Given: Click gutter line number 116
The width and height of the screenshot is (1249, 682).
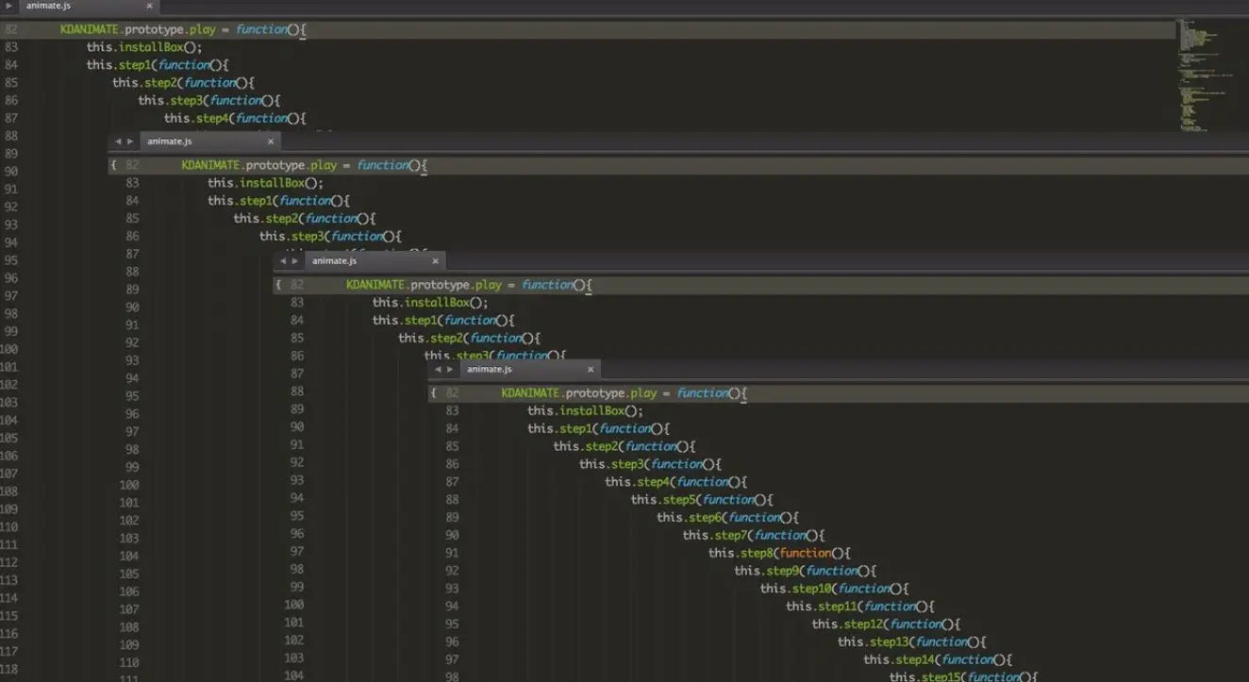Looking at the screenshot, I should [x=9, y=633].
